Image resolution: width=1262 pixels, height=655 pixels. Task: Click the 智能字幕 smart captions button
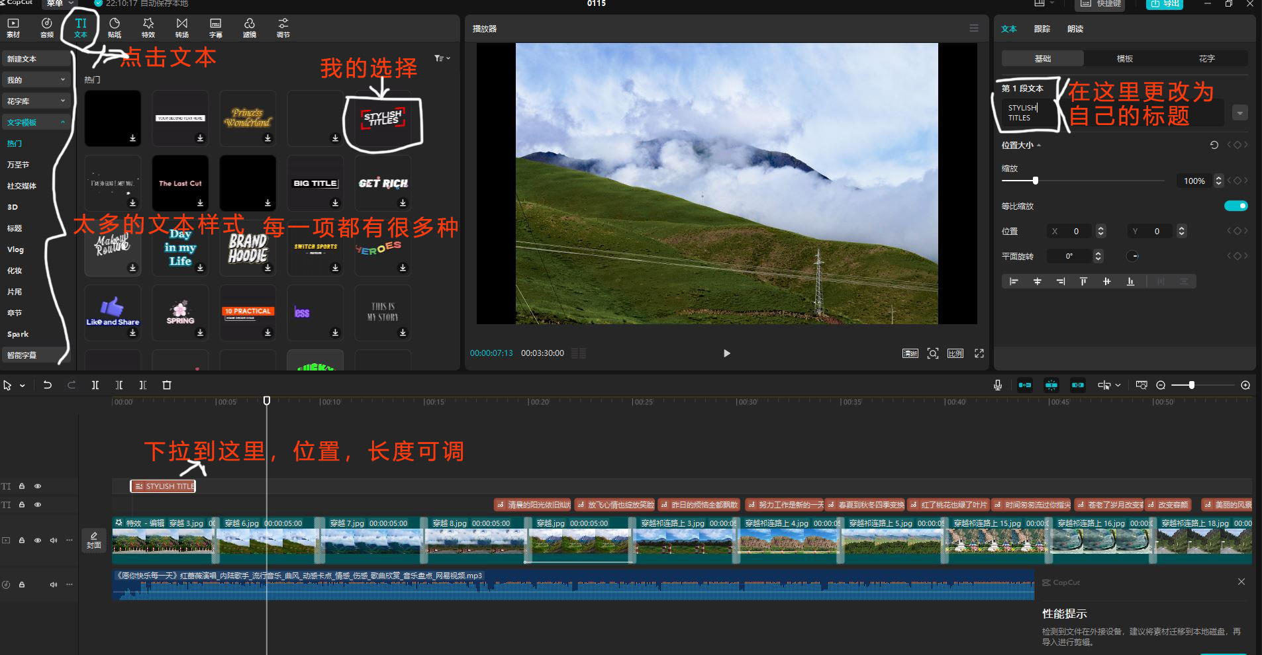pos(36,355)
